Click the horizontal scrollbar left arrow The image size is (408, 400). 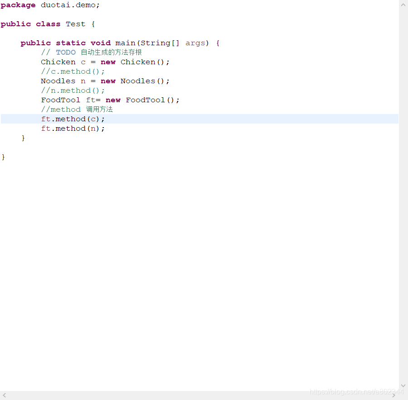tap(5, 395)
